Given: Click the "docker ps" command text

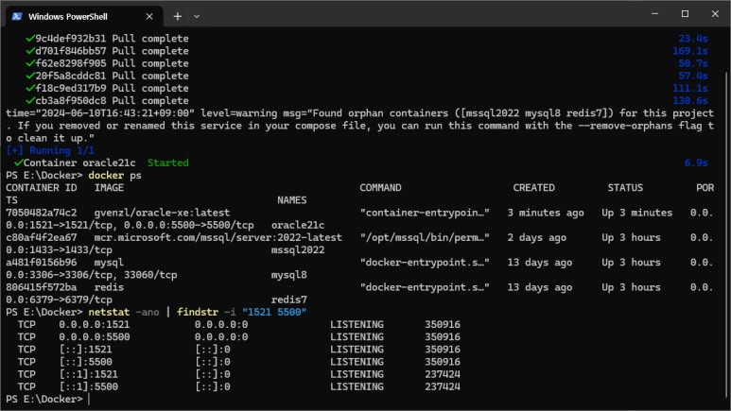Looking at the screenshot, I should [114, 176].
